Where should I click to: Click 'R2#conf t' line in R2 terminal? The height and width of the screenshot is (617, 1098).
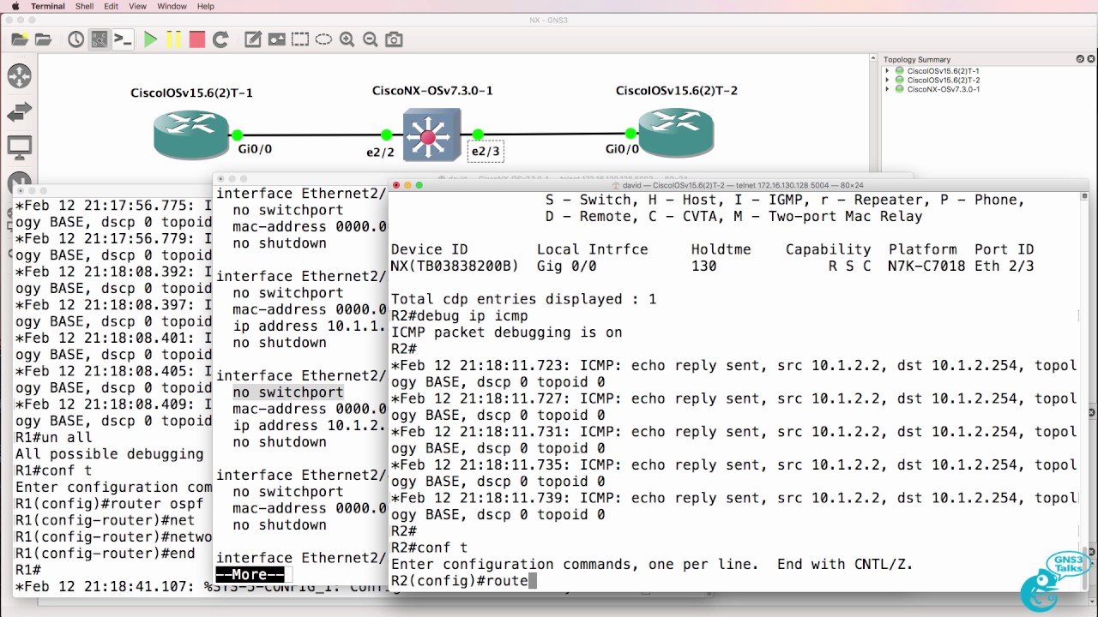click(429, 548)
